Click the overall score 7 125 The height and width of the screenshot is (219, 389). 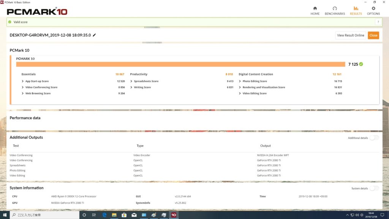tap(353, 64)
